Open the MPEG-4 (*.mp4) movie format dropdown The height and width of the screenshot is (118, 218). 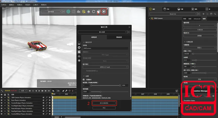click(x=105, y=67)
